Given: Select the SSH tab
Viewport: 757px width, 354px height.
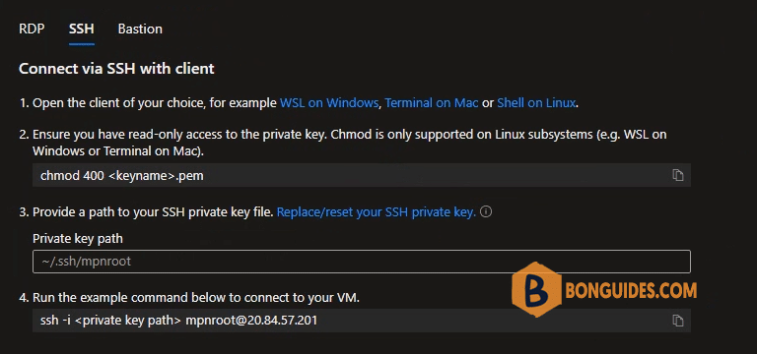Looking at the screenshot, I should [82, 29].
